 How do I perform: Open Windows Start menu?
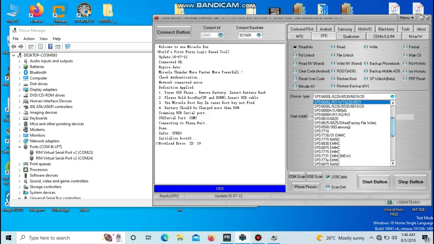8,238
